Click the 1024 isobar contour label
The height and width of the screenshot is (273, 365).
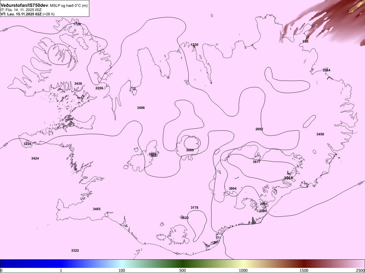click(x=5, y=145)
